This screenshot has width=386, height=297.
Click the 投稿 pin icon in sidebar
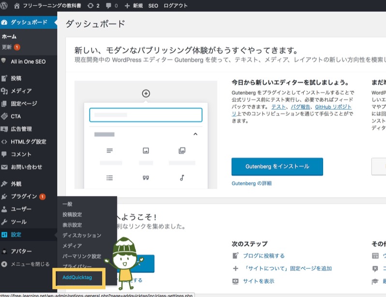[4, 78]
